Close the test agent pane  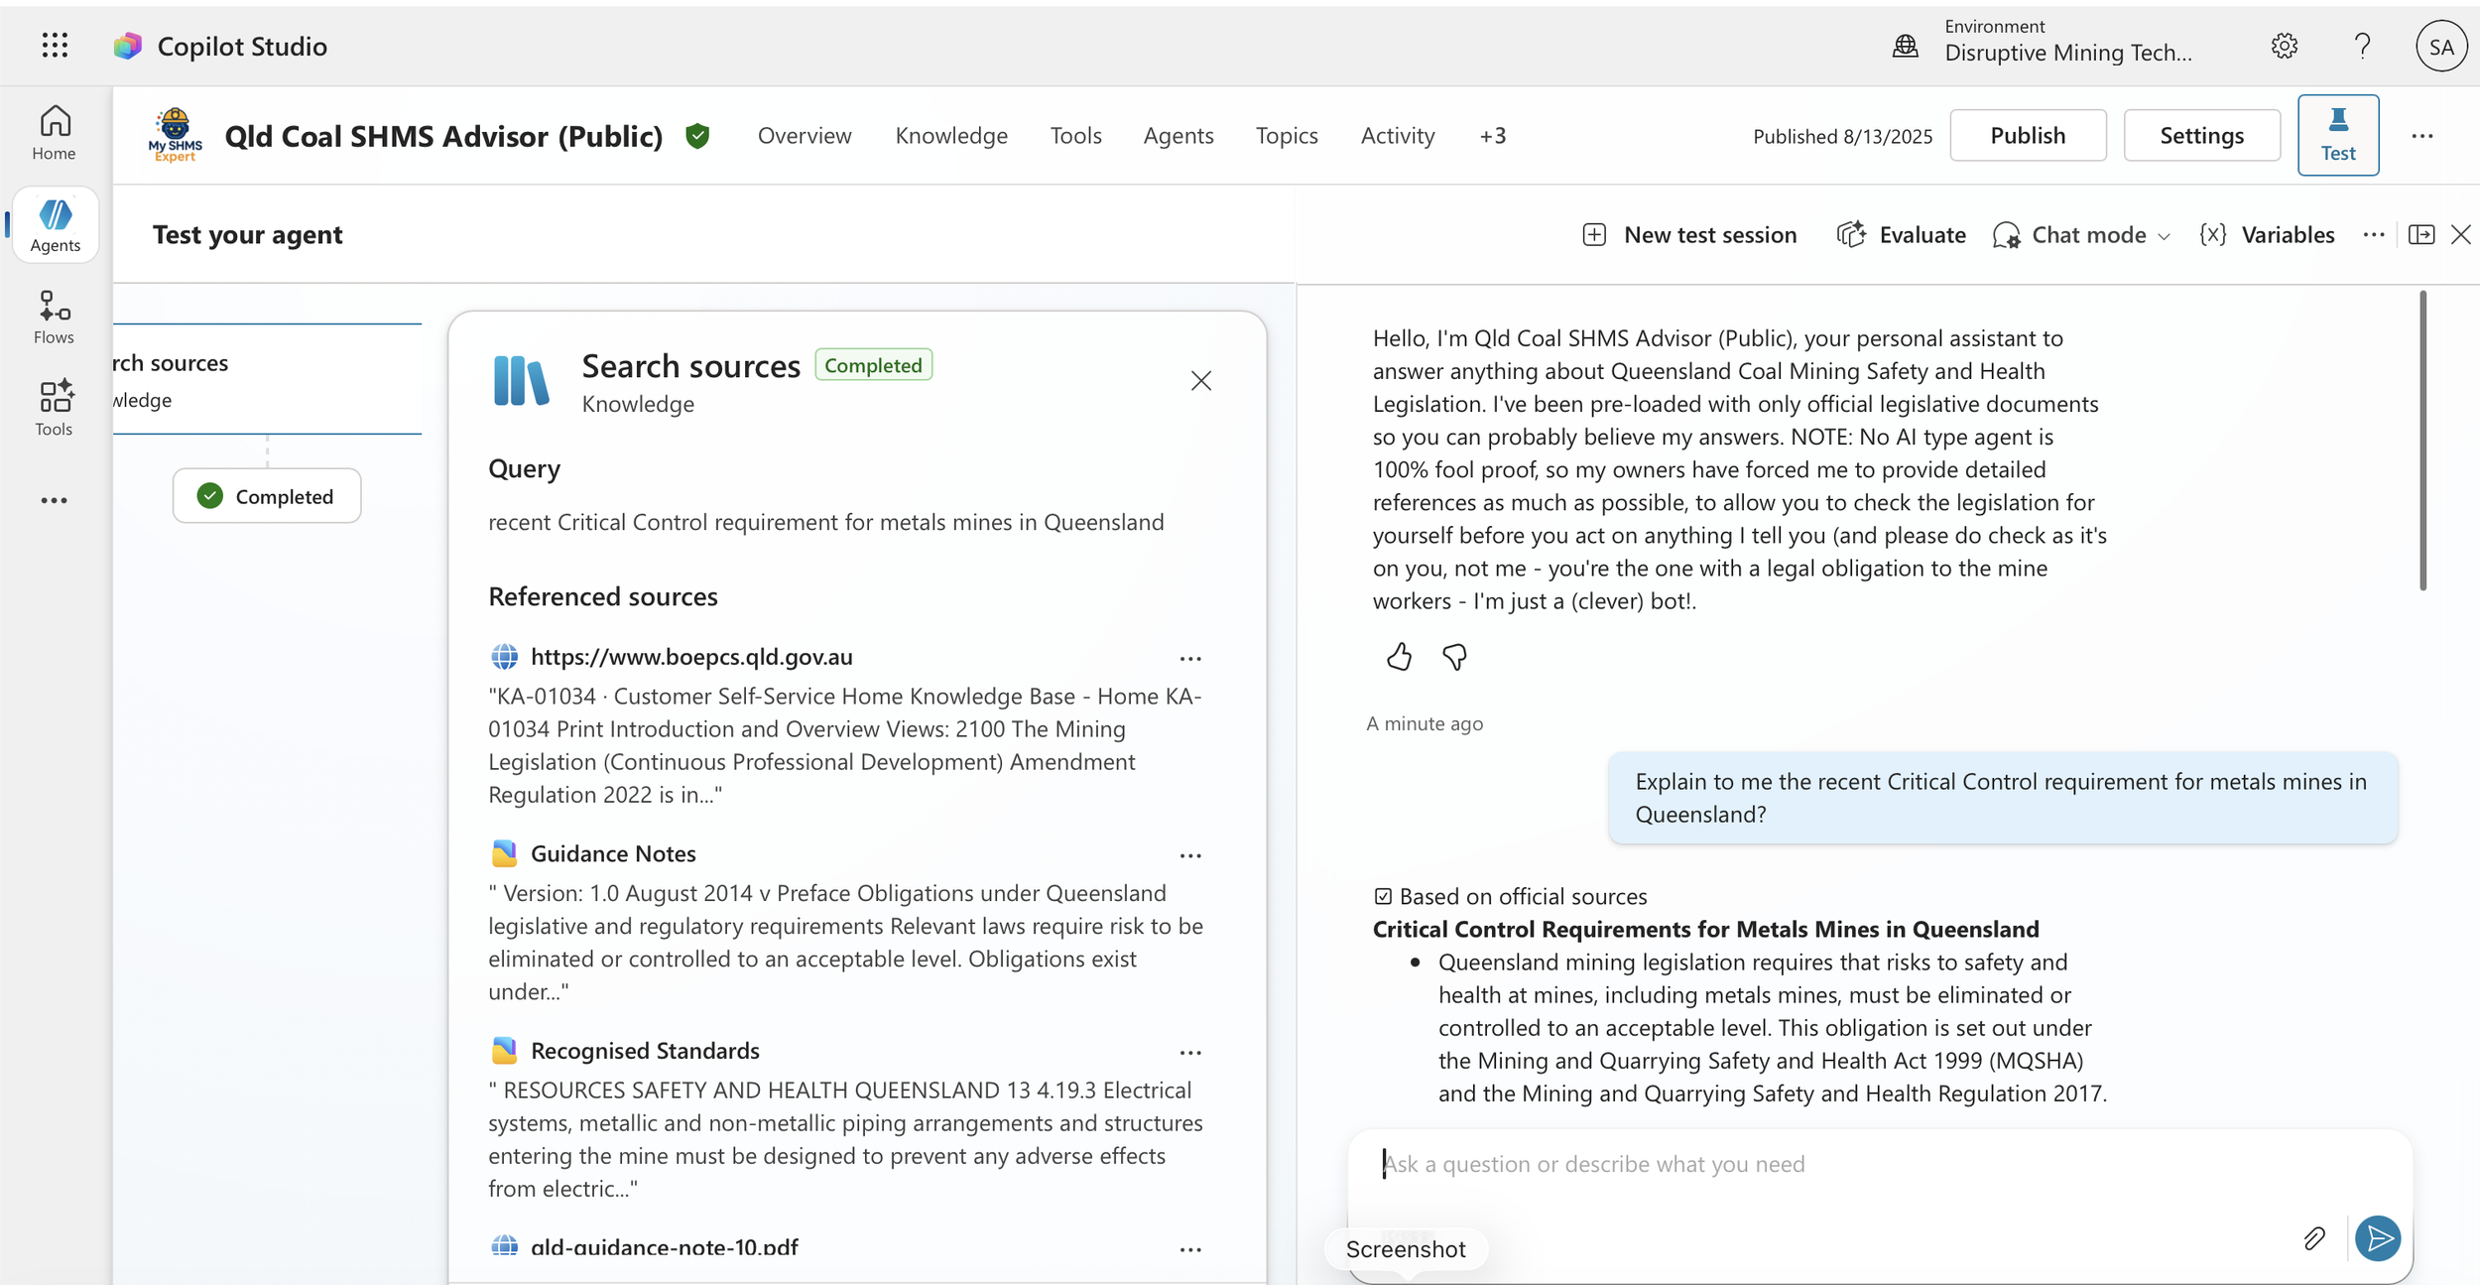[2461, 235]
